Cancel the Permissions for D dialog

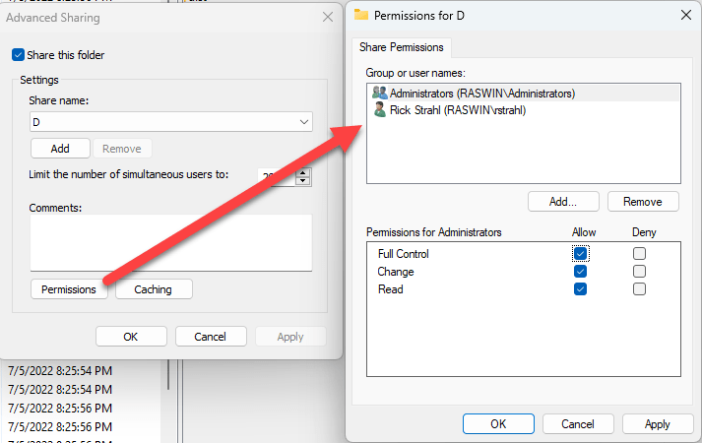click(578, 423)
